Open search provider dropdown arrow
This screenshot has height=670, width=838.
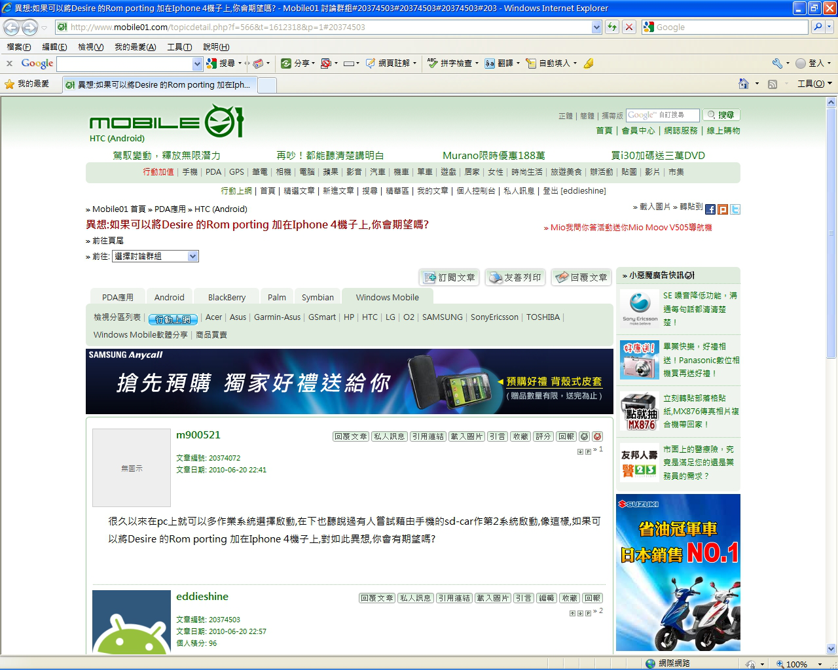point(829,27)
